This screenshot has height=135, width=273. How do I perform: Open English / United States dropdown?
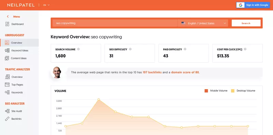203,23
